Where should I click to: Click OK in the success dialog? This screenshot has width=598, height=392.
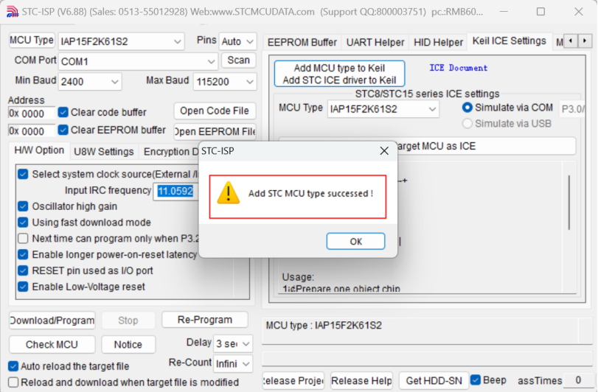[x=355, y=242]
